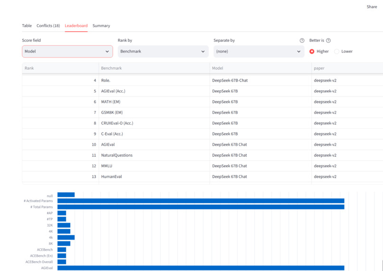Image resolution: width=383 pixels, height=271 pixels.
Task: Click the # Activated Params chart bar
Action: [x=201, y=201]
